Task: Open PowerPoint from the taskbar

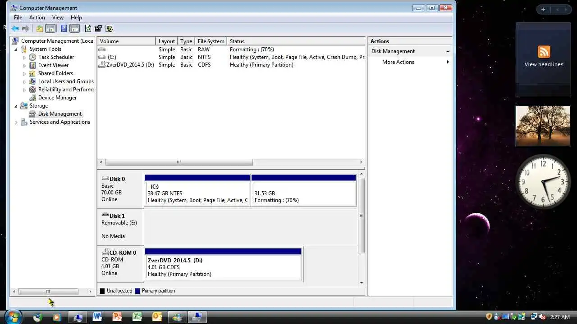Action: coord(117,317)
